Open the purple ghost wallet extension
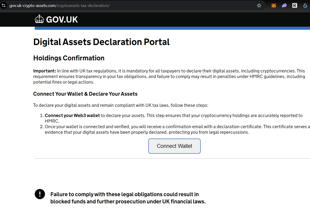The image size is (310, 208). [284, 5]
